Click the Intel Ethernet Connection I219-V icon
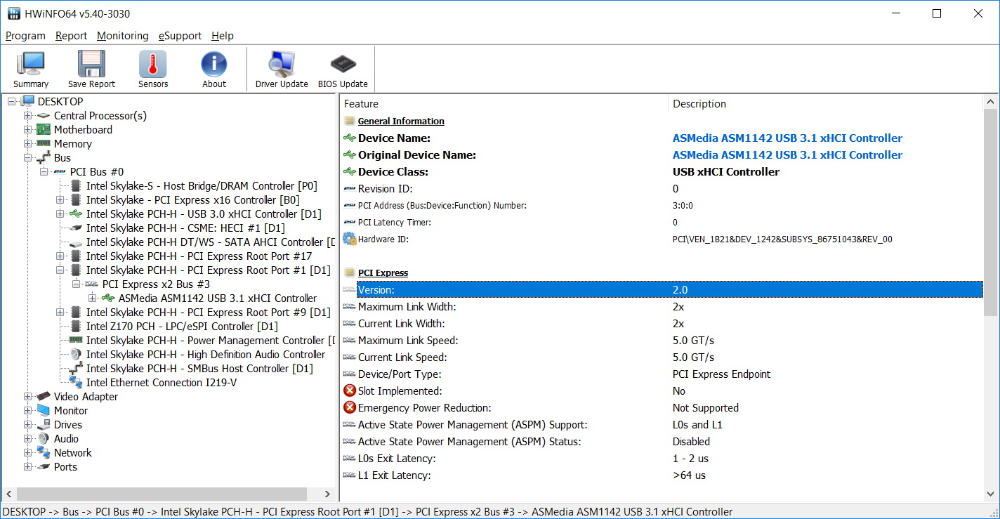This screenshot has width=1000, height=519. point(76,383)
